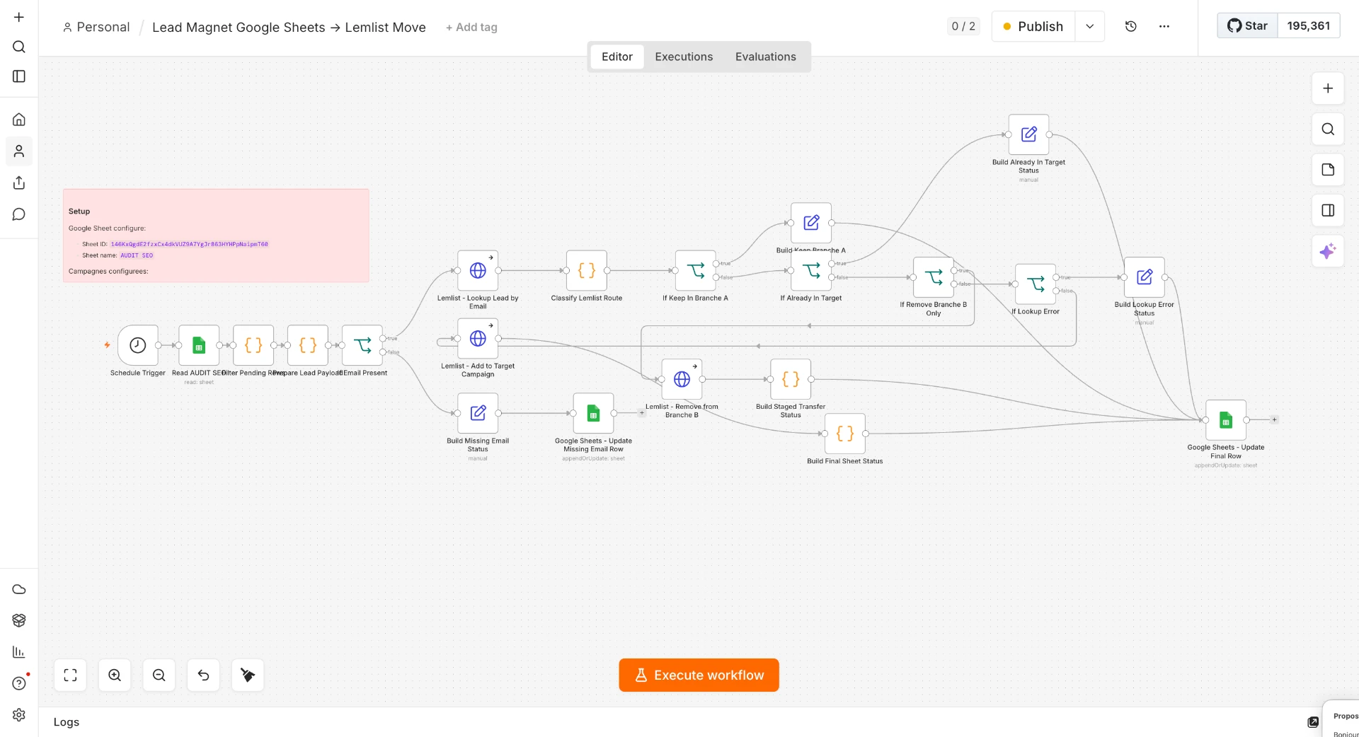
Task: Click the GitHub Star button
Action: pyautogui.click(x=1247, y=26)
